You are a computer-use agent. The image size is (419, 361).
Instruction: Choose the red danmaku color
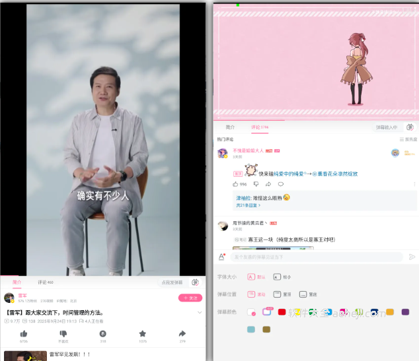pyautogui.click(x=282, y=312)
